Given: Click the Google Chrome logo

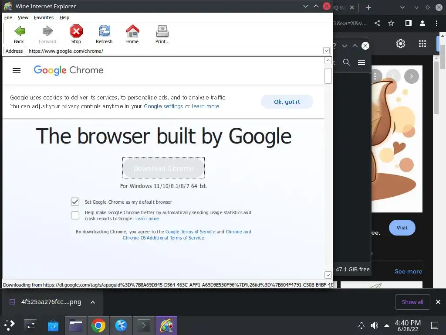Looking at the screenshot, I should pos(68,70).
